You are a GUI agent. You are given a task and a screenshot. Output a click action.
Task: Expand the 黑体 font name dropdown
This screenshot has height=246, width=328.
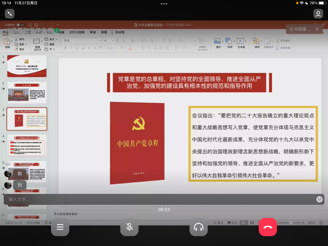point(100,41)
